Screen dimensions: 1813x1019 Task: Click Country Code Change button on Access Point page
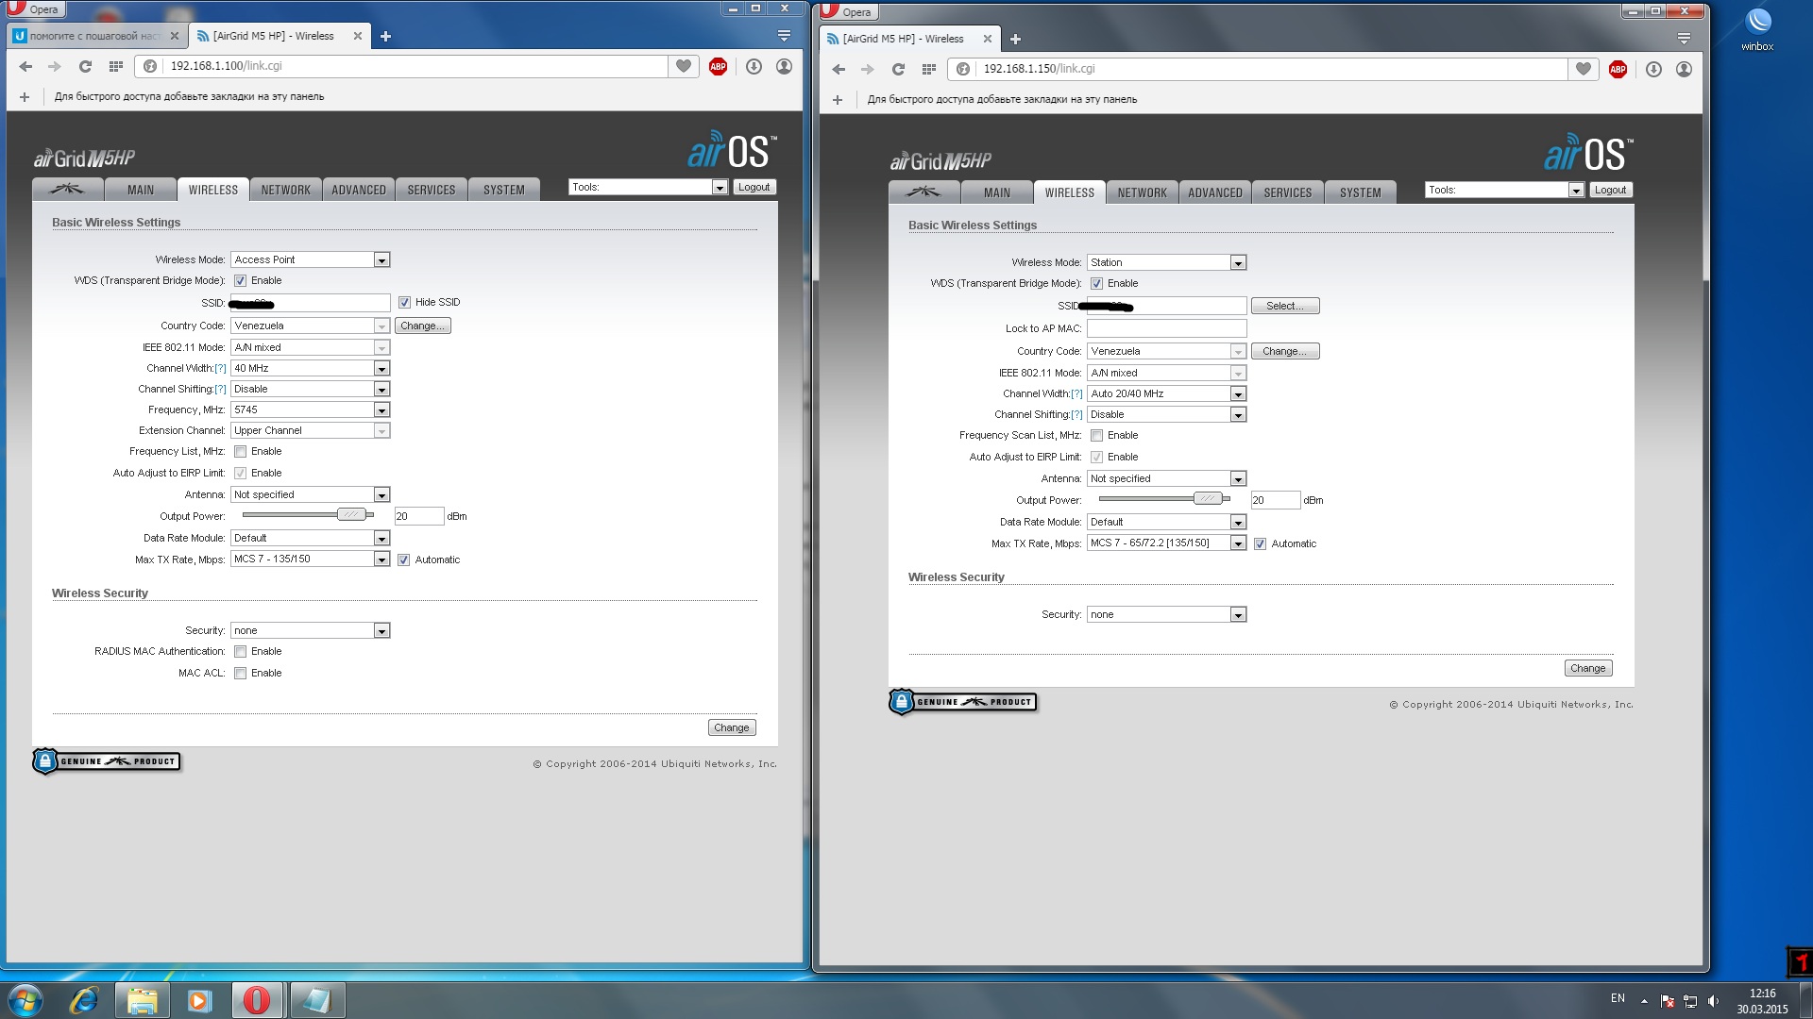[x=422, y=326]
